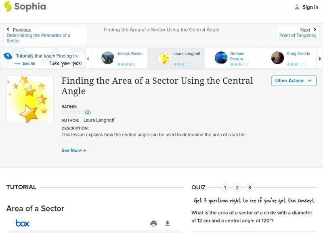Click the 5 tutorials badge icon
The width and height of the screenshot is (323, 233).
(8, 56)
